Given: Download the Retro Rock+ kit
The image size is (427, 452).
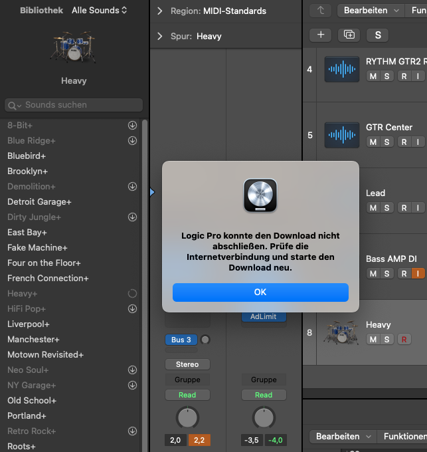Looking at the screenshot, I should [x=132, y=431].
